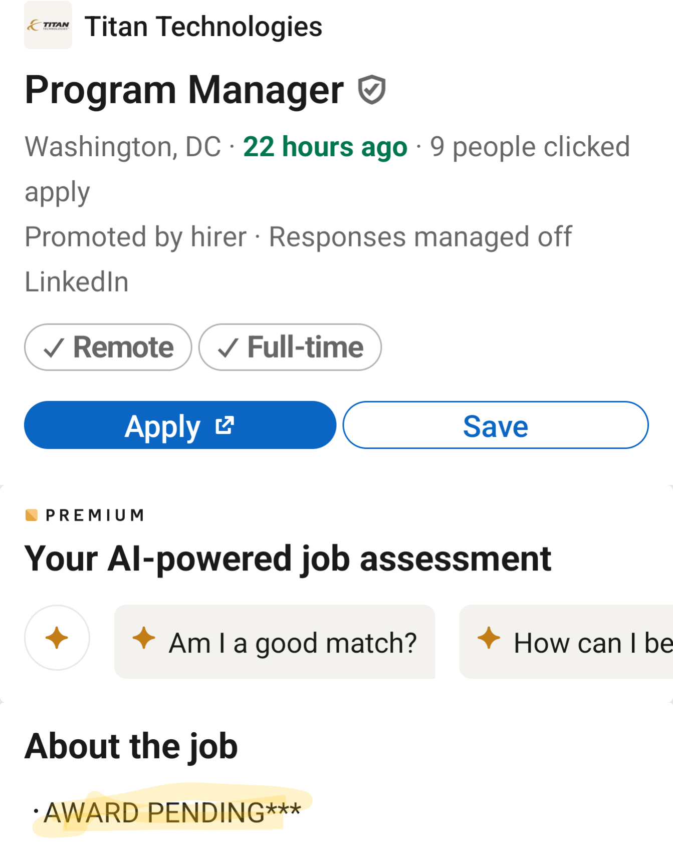Screen dimensions: 673x859
Task: Select the 'How can I be' suggestion chip
Action: 571,643
